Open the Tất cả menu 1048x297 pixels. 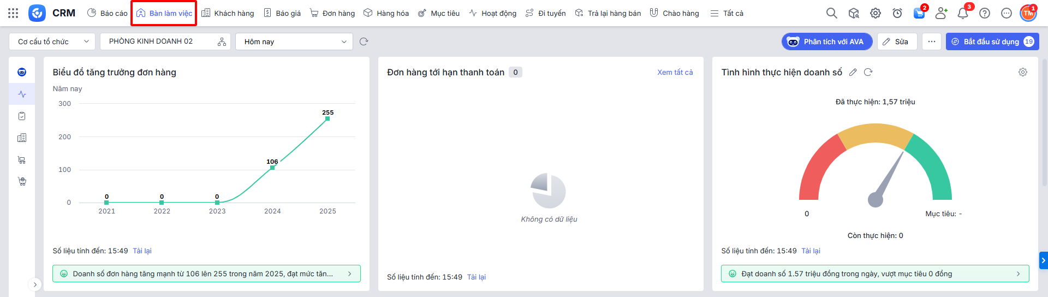(x=727, y=13)
